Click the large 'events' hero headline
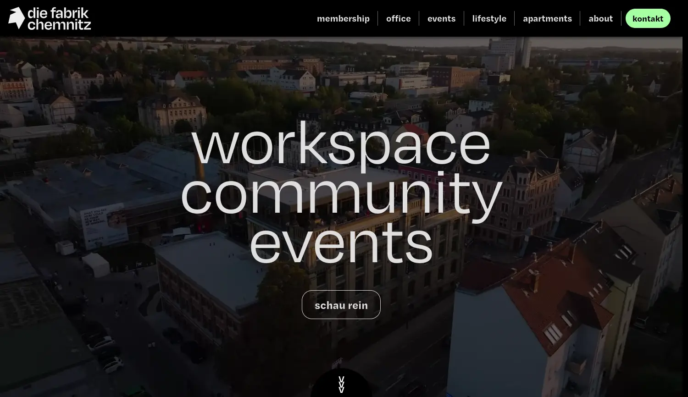Image resolution: width=688 pixels, height=397 pixels. pyautogui.click(x=341, y=243)
